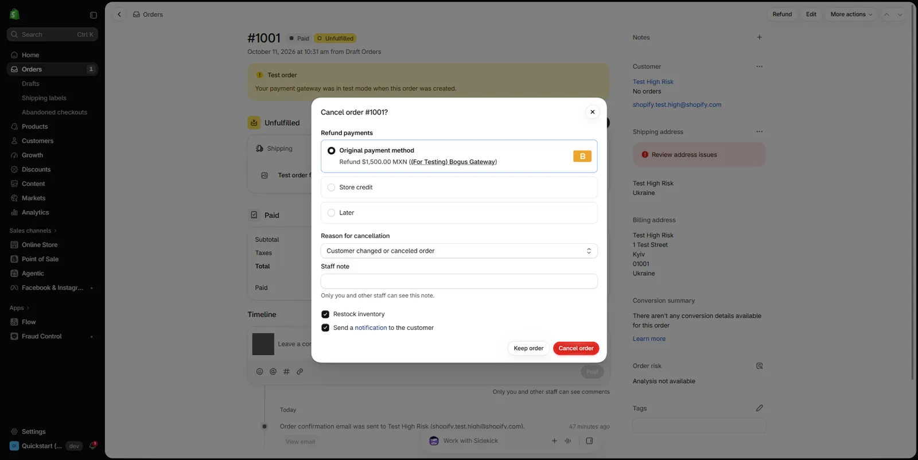Go back using the arrow icon
Image resolution: width=918 pixels, height=460 pixels.
tap(119, 14)
